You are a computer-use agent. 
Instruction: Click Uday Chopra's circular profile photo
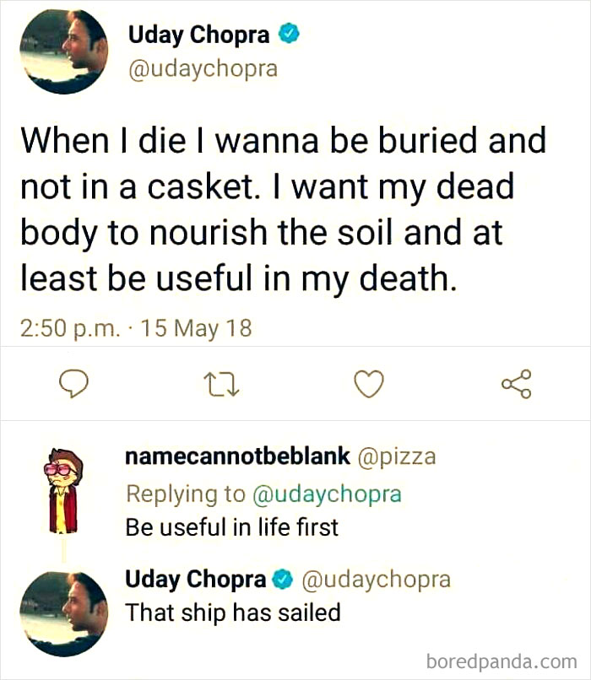[62, 51]
